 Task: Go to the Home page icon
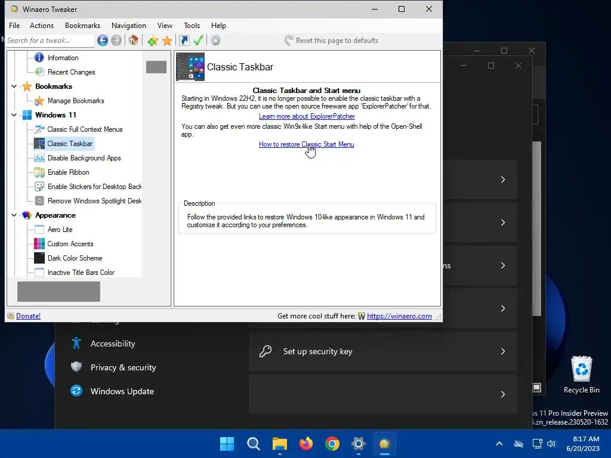coord(133,40)
